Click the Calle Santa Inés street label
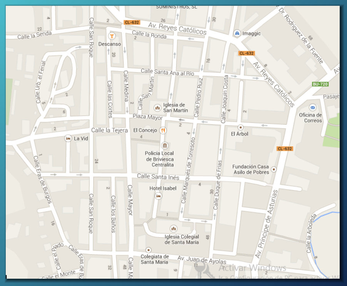347x286 pixels. 158,177
